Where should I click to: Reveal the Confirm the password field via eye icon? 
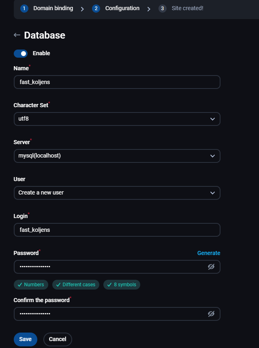coord(211,313)
